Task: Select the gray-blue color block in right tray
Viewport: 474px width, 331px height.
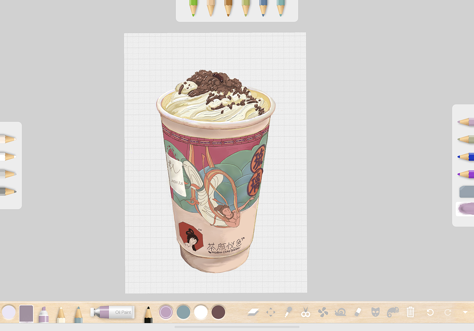Action: (x=467, y=192)
